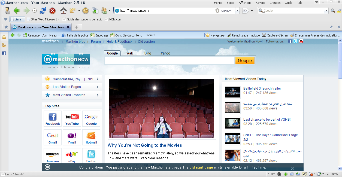Click the Taille de la police tool

75,35
